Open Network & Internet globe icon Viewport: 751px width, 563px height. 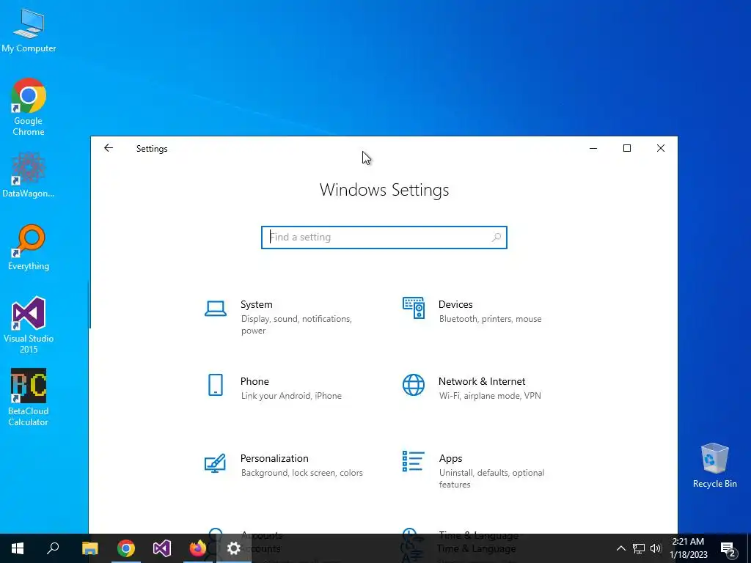414,385
